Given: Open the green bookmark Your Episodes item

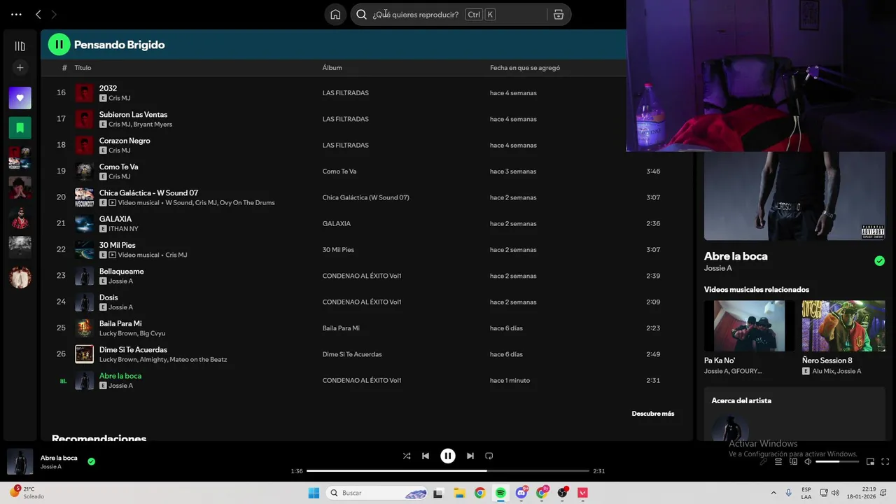Looking at the screenshot, I should point(20,128).
